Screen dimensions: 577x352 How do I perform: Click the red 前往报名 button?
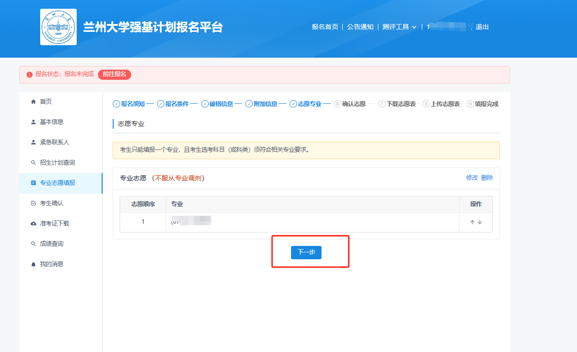click(x=114, y=74)
